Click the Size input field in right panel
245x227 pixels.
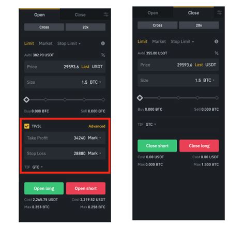click(x=178, y=80)
